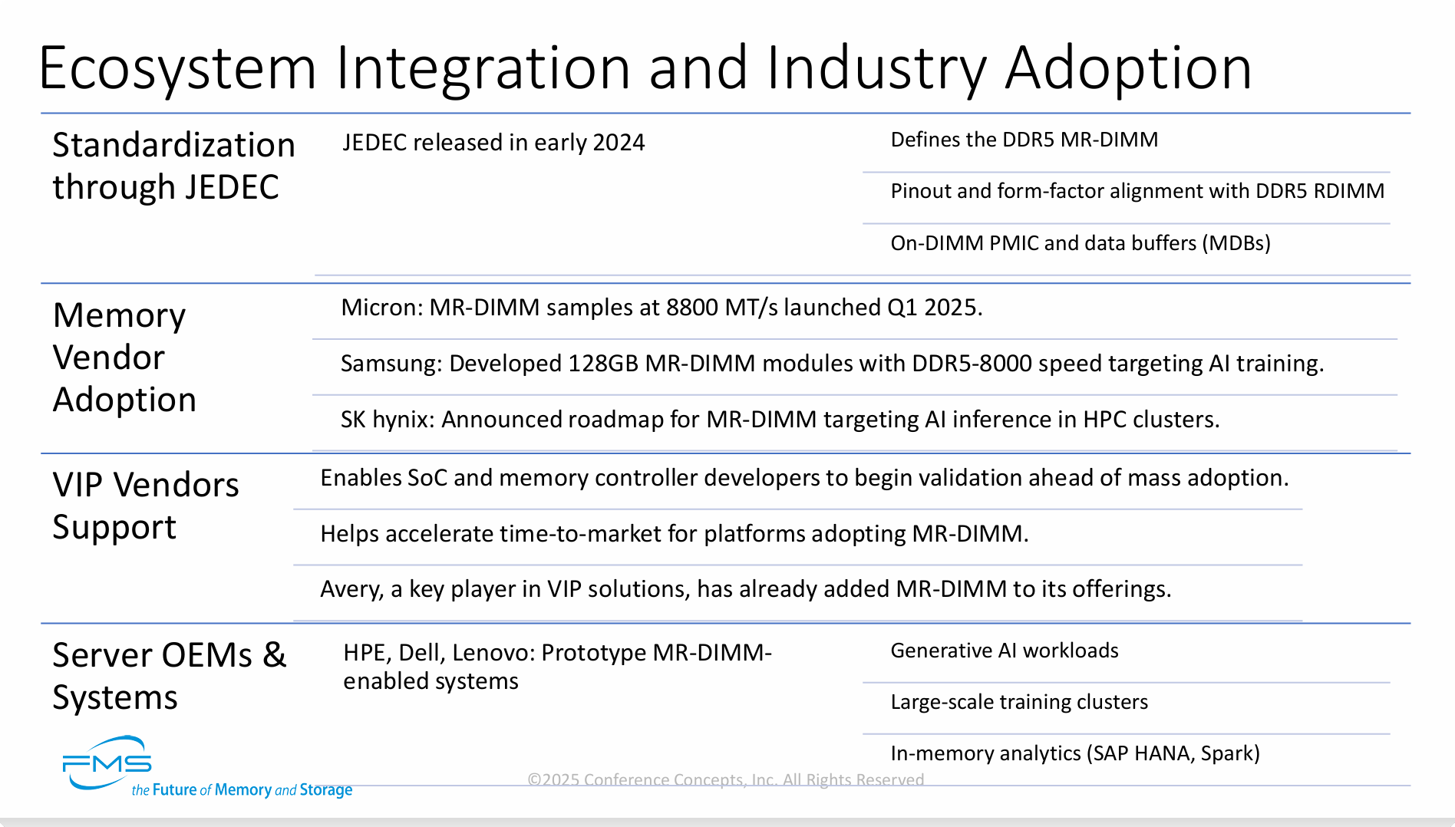
Task: Select Defines the DDR5 MR-DIMM line
Action: tap(1024, 140)
